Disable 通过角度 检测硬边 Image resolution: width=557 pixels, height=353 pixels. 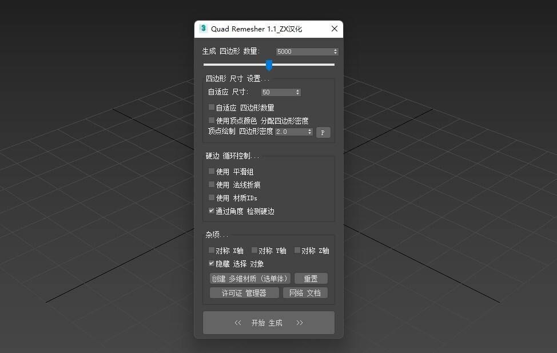point(211,211)
